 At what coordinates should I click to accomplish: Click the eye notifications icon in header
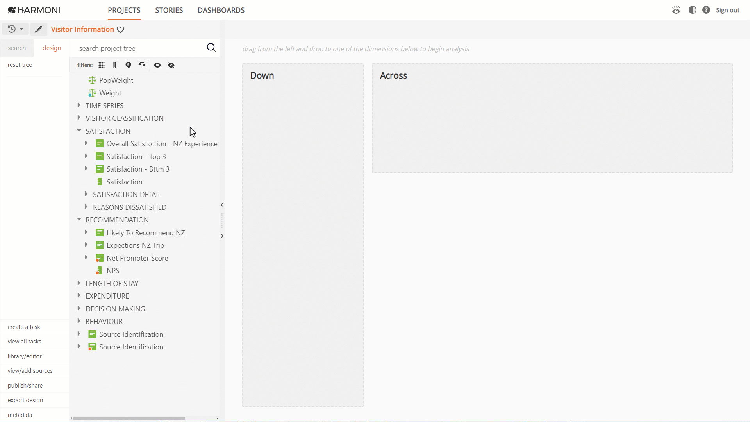tap(676, 10)
